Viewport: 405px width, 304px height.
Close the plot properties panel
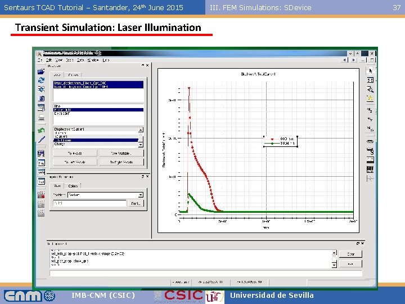(147, 176)
